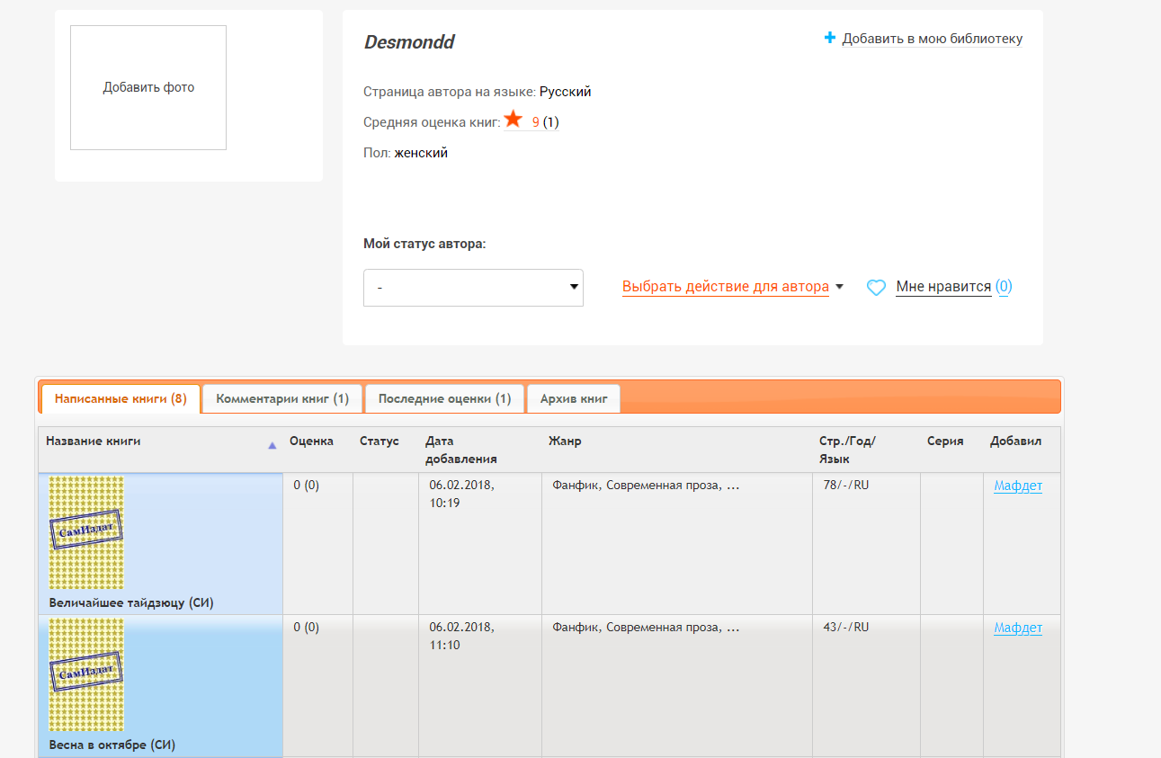
Task: Click the language value "Русский"
Action: (x=566, y=92)
